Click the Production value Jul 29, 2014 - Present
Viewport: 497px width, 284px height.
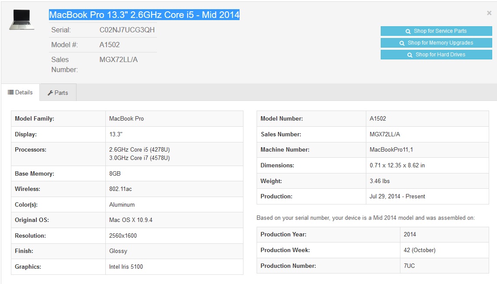click(x=397, y=197)
